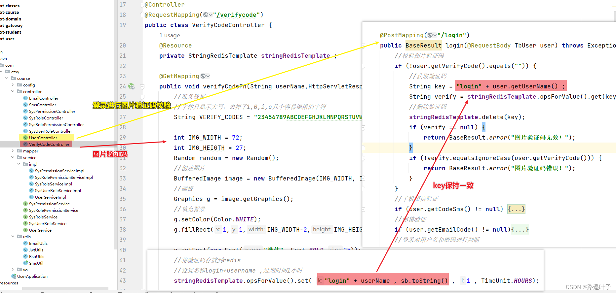Collapse the czxy package node
Screen dimensions: 616x293
[x=1, y=72]
